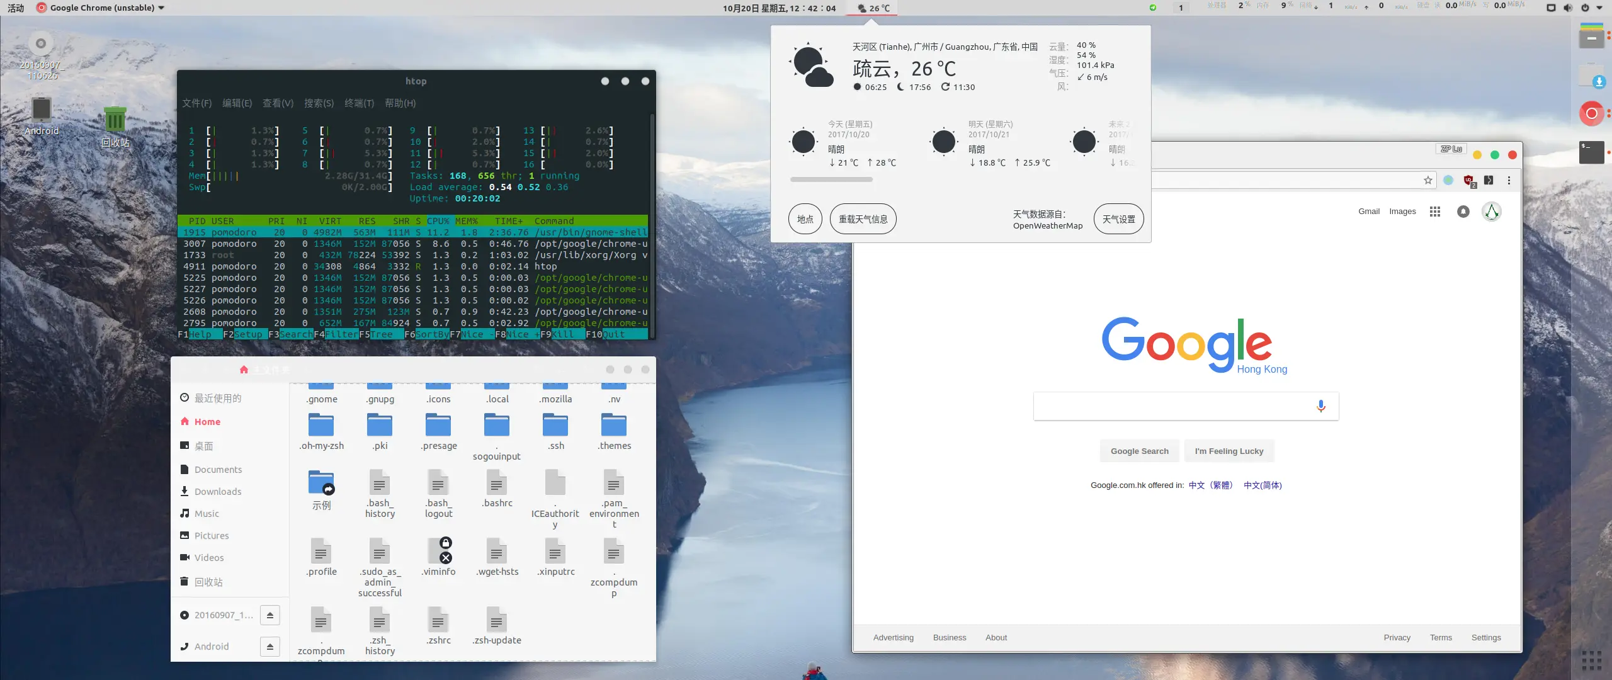Open weather indicator showing 26 °C
Screen dimensions: 1612x680
(x=874, y=8)
